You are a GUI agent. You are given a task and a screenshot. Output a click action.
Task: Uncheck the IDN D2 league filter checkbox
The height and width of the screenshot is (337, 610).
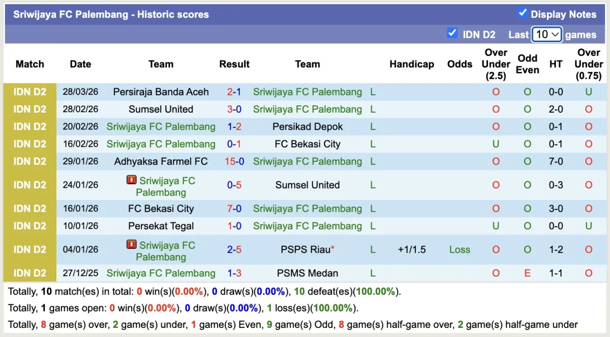tap(452, 33)
